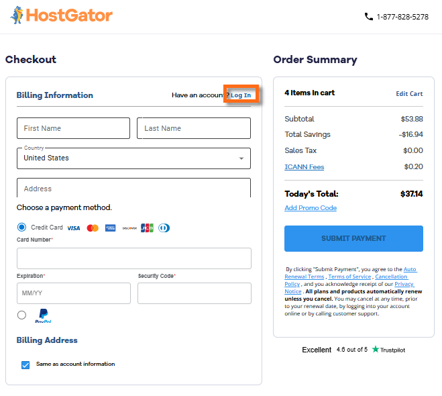The height and width of the screenshot is (396, 442).
Task: Select the PayPal payment radio button
Action: tap(22, 315)
